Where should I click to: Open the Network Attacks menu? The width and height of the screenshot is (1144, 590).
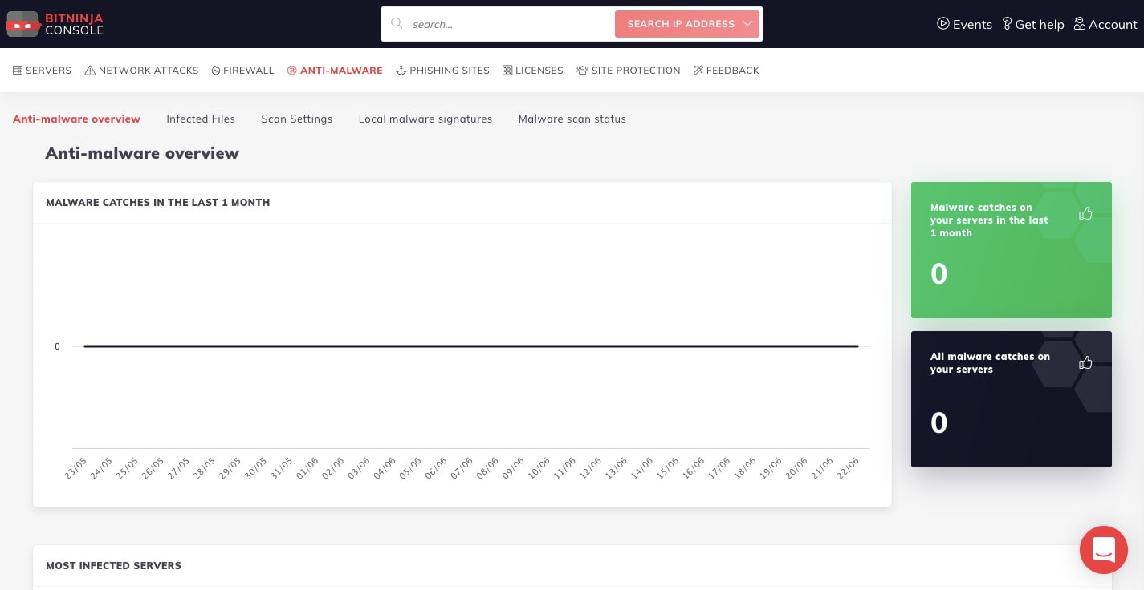click(x=141, y=71)
